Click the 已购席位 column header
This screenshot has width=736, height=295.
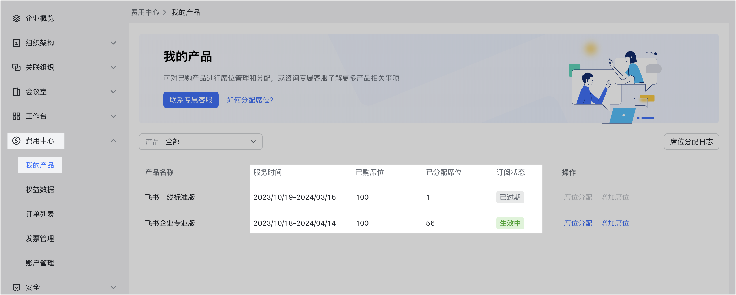tap(370, 172)
